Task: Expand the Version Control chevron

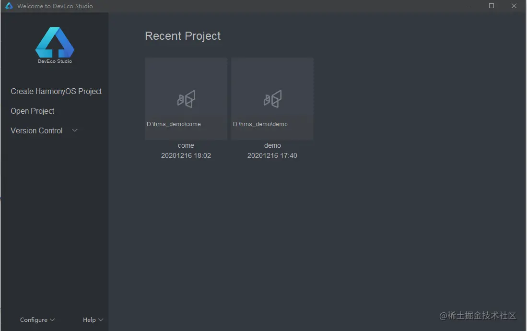Action: tap(75, 130)
